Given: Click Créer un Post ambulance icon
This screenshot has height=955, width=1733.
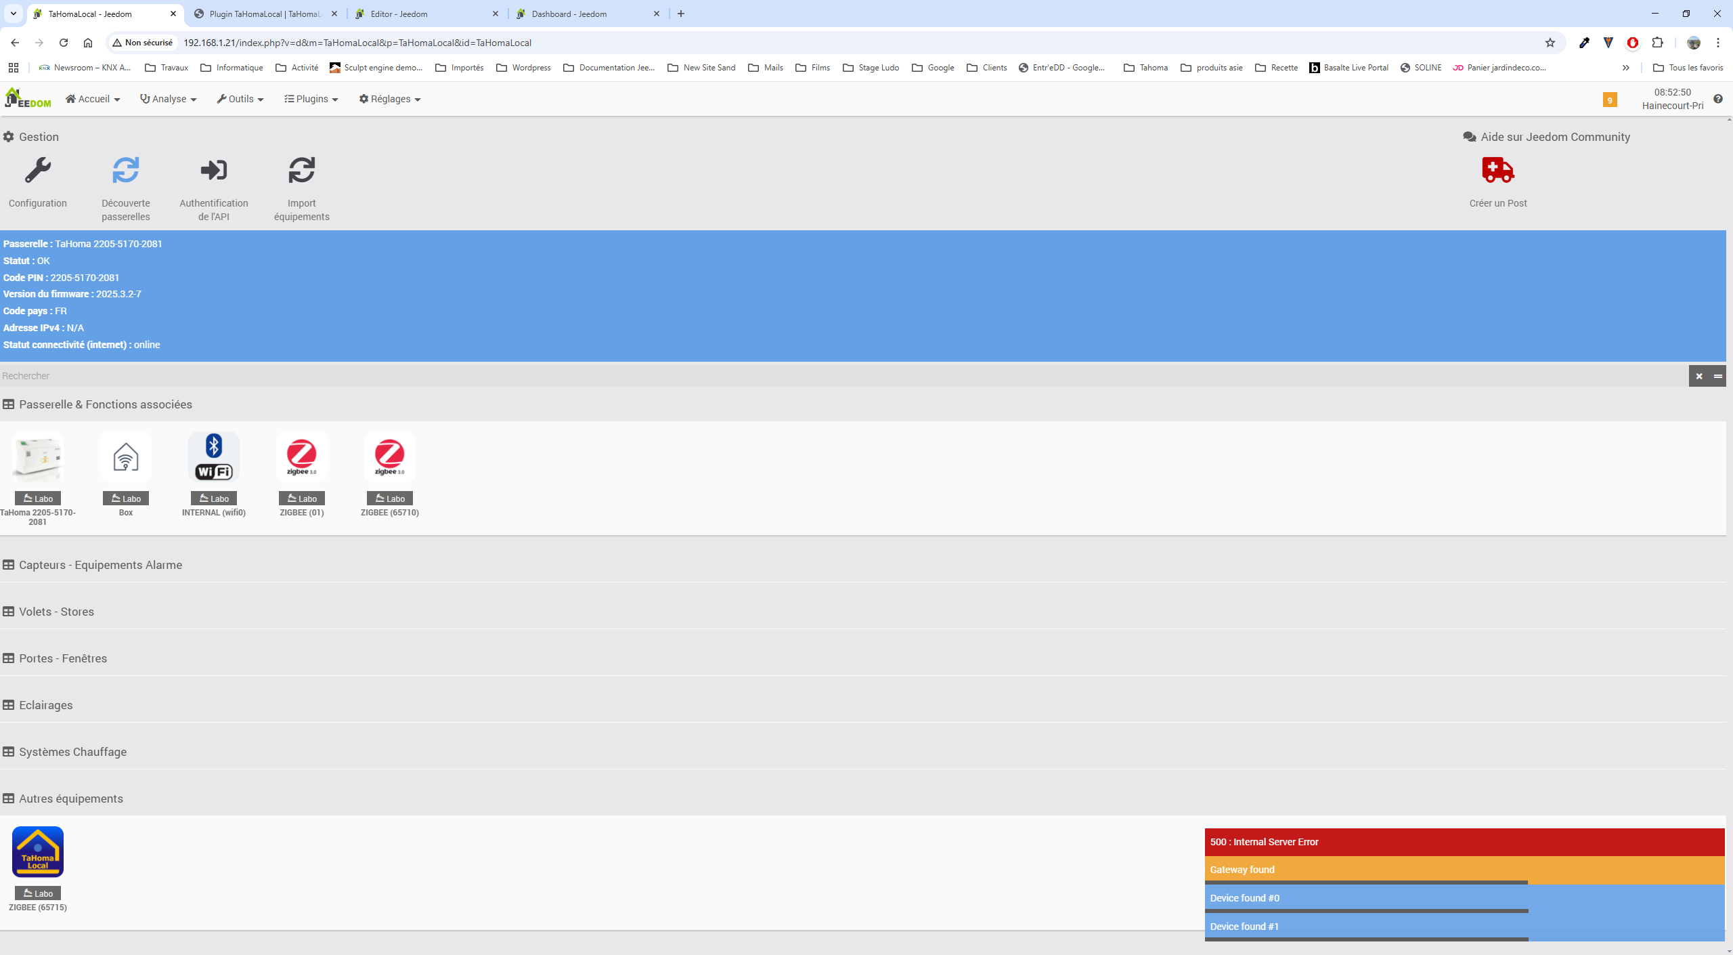Looking at the screenshot, I should point(1497,171).
